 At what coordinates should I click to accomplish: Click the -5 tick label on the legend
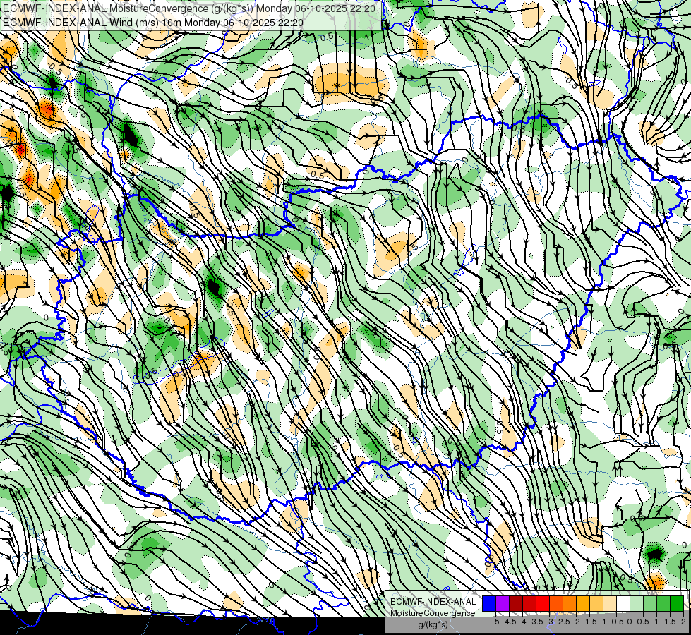point(495,622)
